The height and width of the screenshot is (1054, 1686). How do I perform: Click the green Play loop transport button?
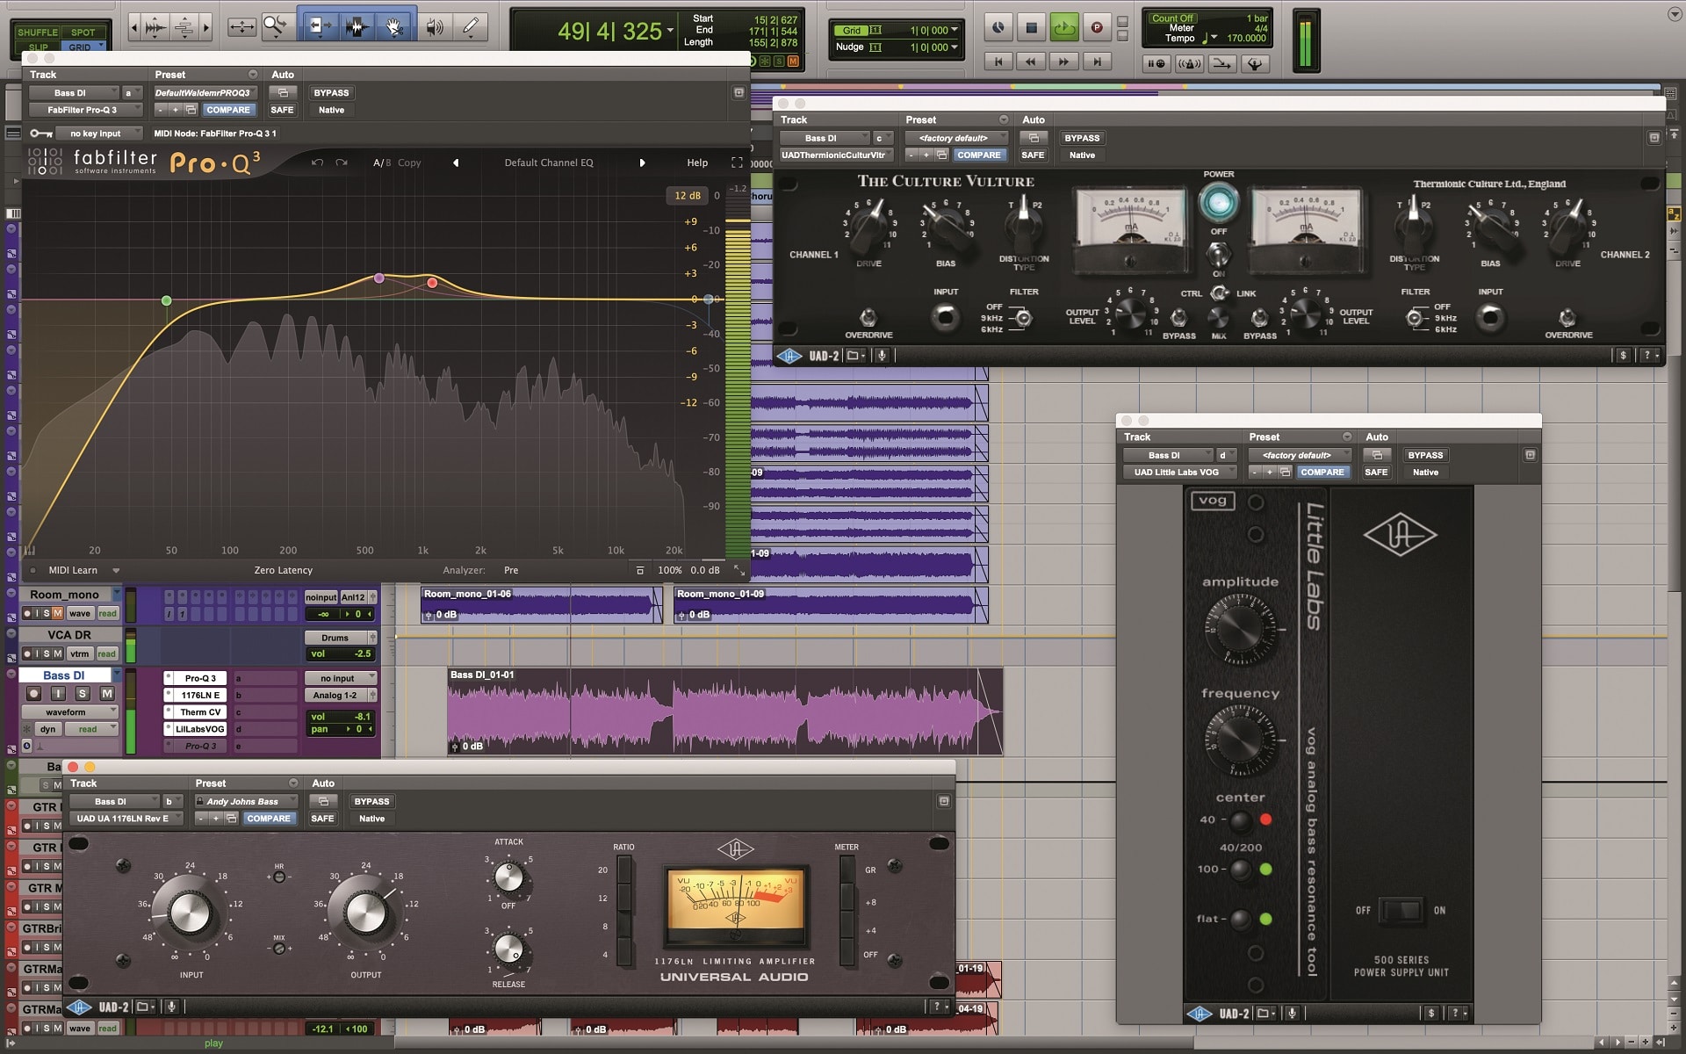[x=1063, y=28]
